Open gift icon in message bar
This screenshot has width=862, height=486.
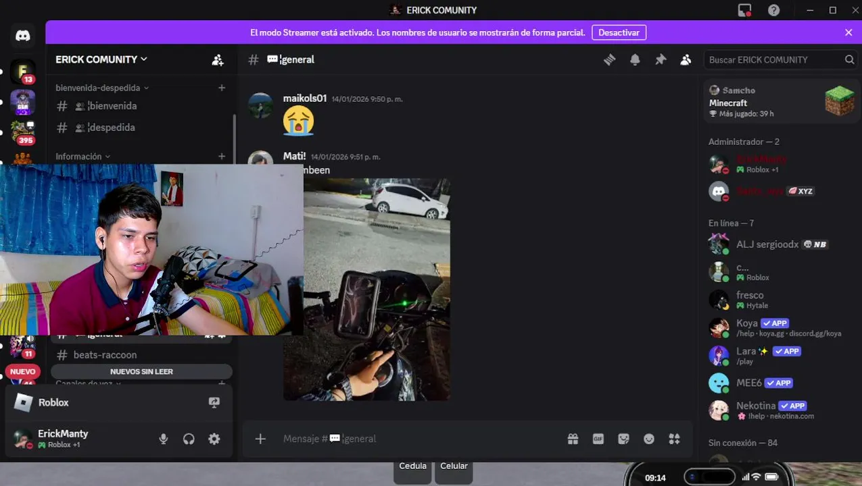pyautogui.click(x=573, y=439)
